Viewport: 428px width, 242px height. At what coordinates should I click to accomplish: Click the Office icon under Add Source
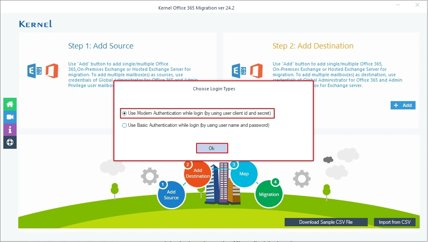[52, 71]
